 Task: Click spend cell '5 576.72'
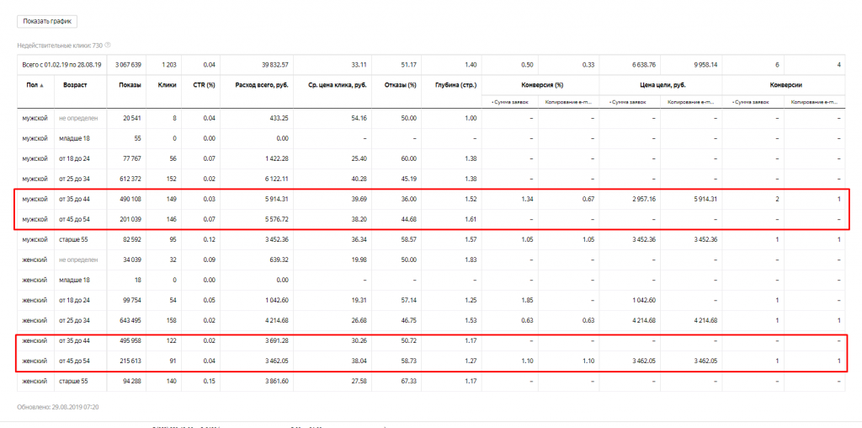coord(276,219)
